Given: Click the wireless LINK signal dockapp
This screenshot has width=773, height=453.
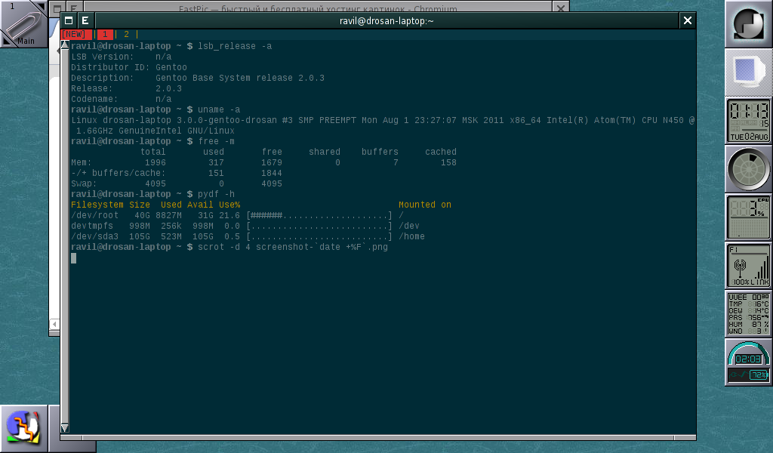Looking at the screenshot, I should (x=748, y=266).
